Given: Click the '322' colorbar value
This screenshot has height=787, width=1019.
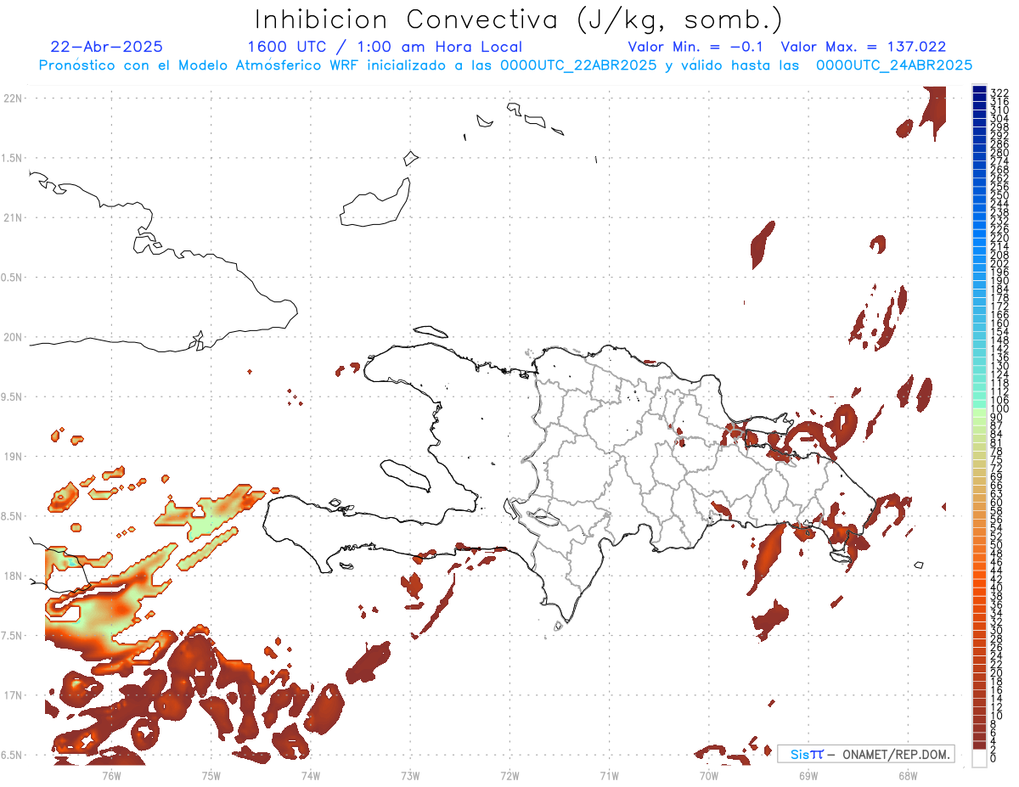Looking at the screenshot, I should 999,93.
